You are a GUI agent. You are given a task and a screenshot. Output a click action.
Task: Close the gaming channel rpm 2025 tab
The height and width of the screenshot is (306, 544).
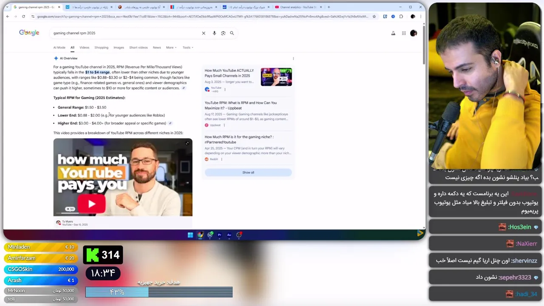(x=59, y=7)
